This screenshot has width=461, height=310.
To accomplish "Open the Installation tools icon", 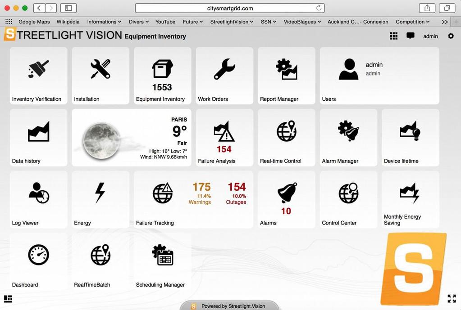I will coord(100,69).
